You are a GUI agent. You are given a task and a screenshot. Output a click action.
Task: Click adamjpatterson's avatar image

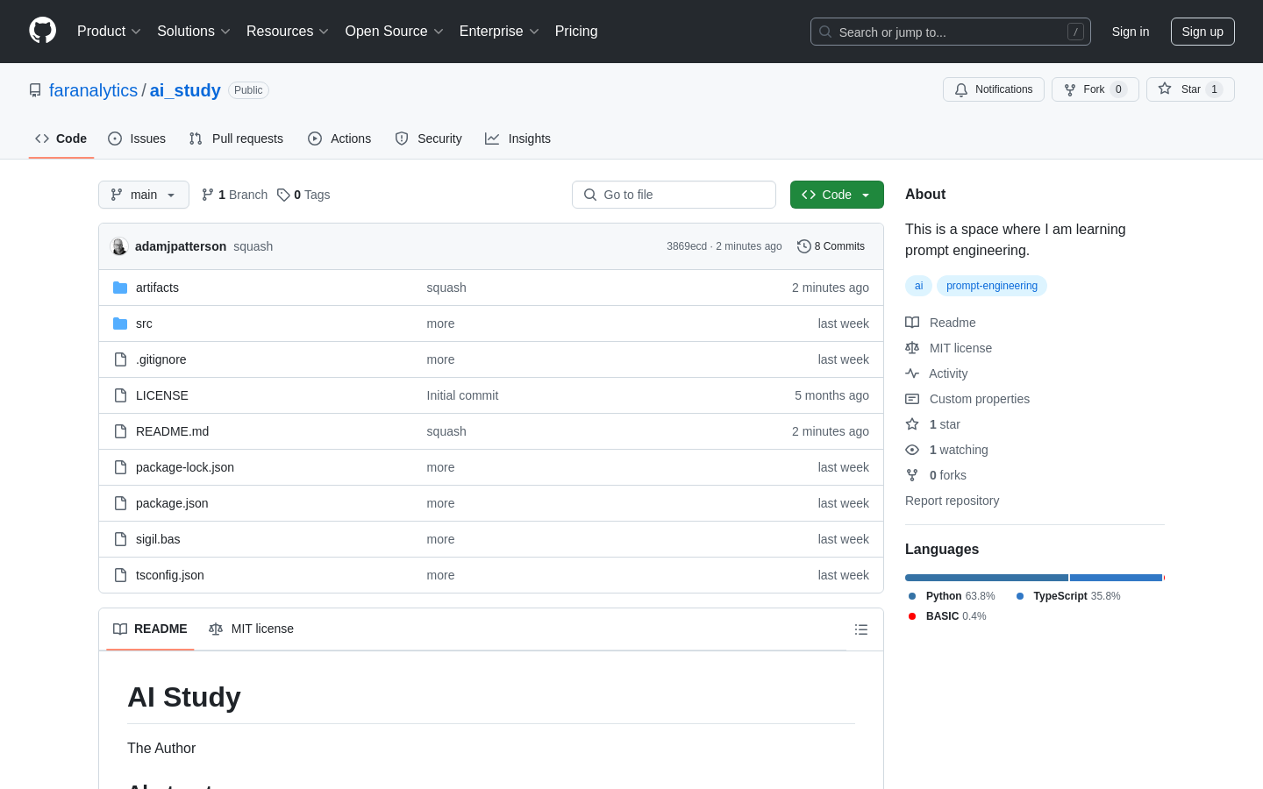pos(119,246)
